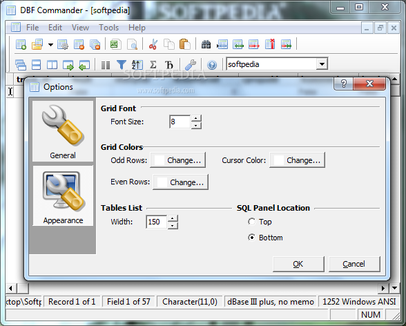Click the Delete record red arrow icon
Viewport: 406px width, 326px height.
[254, 44]
